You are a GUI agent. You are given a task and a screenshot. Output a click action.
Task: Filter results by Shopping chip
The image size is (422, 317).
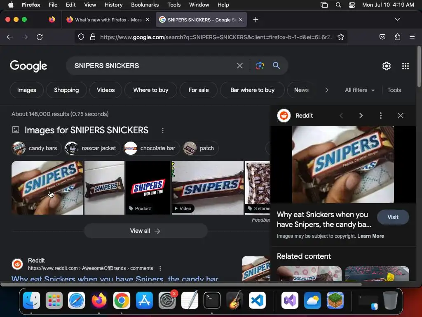[x=66, y=90]
